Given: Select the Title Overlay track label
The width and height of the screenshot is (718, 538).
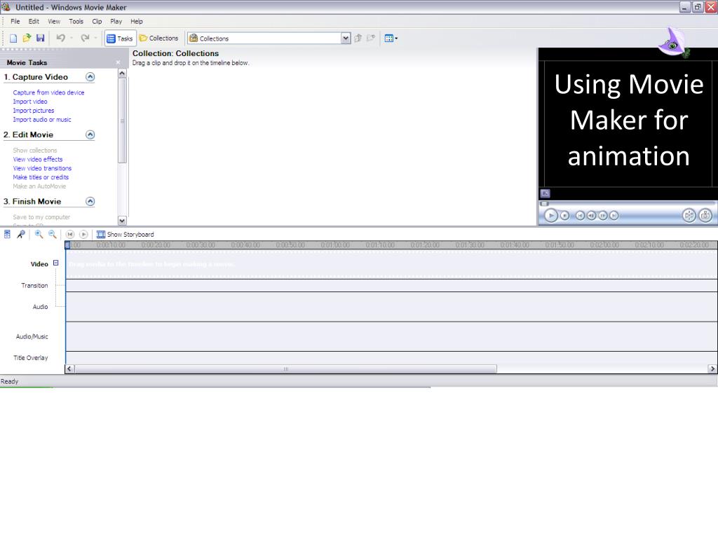Looking at the screenshot, I should point(31,358).
